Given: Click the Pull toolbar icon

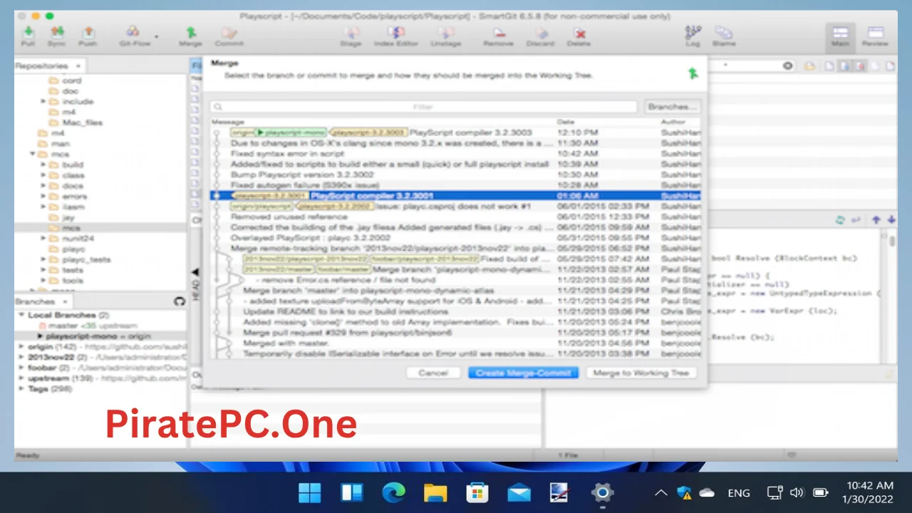Looking at the screenshot, I should pyautogui.click(x=28, y=36).
